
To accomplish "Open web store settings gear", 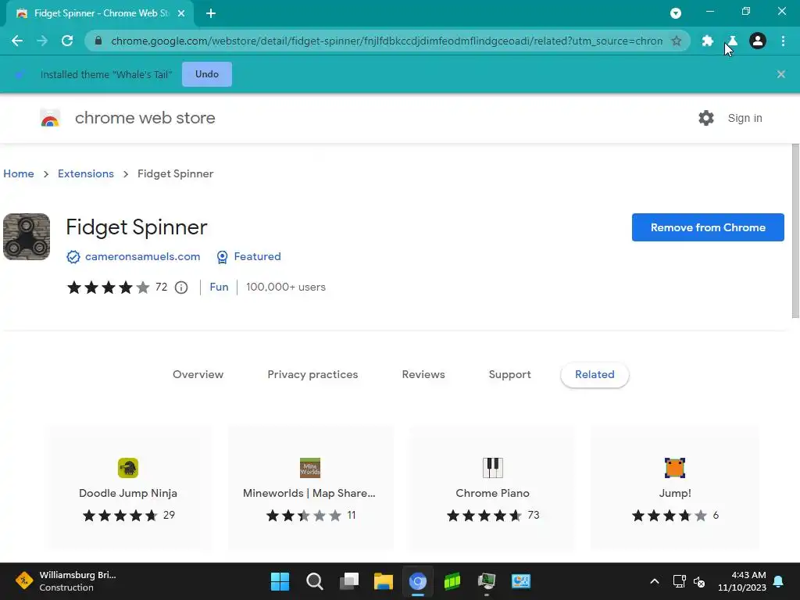I will pos(705,118).
